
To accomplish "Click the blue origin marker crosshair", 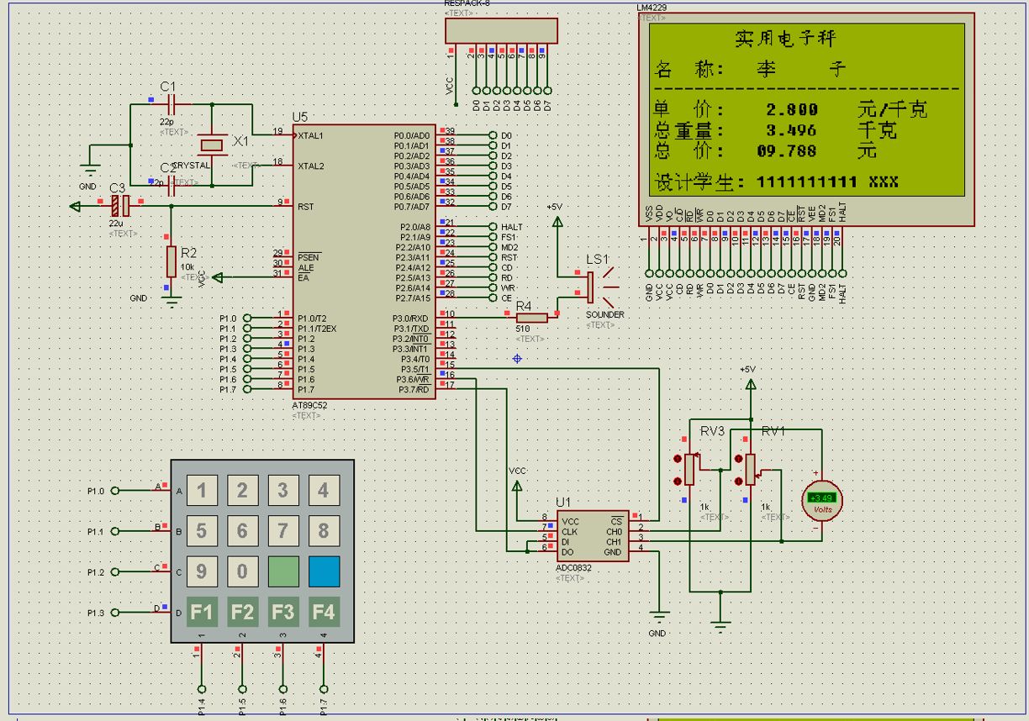I will [x=517, y=359].
